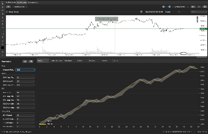The image size is (208, 134).
Task: Click the EMA Slow Period value field
Action: click(25, 81)
